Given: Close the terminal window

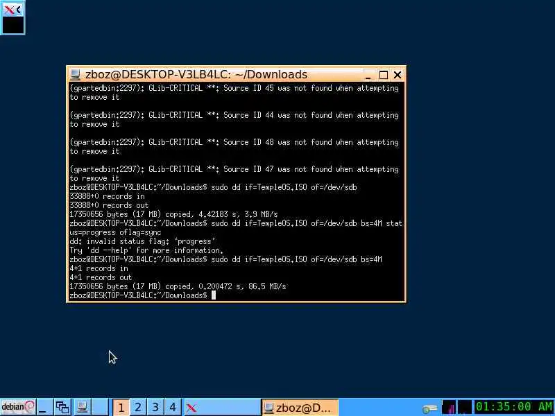Looking at the screenshot, I should pos(398,75).
